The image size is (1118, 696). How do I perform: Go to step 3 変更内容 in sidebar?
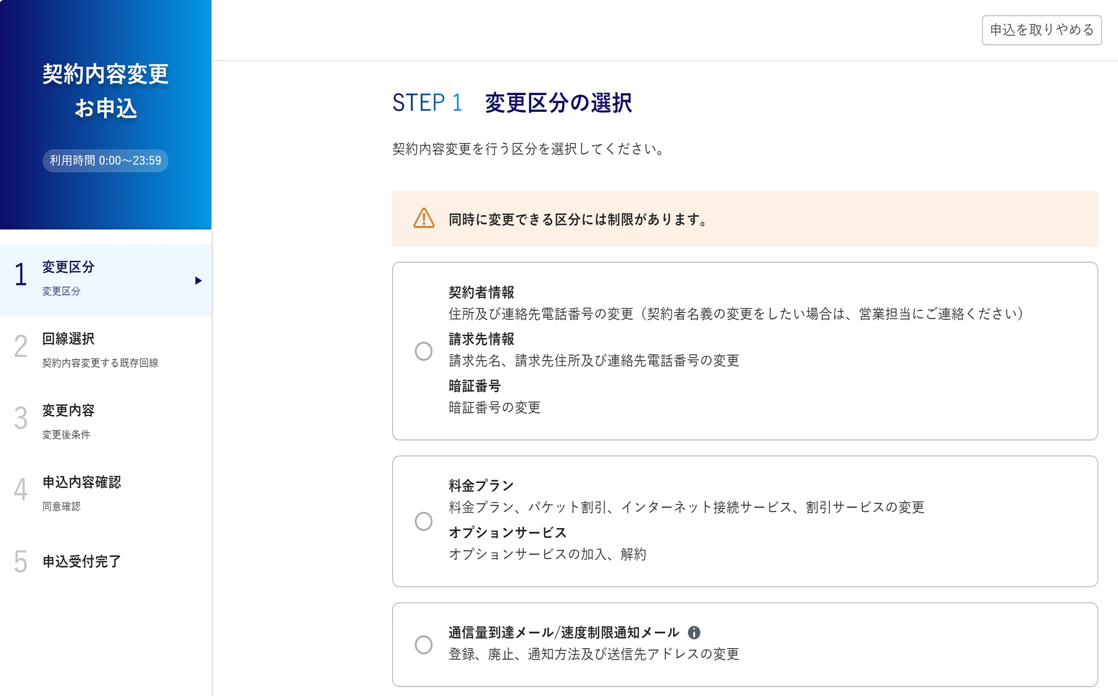coord(68,411)
